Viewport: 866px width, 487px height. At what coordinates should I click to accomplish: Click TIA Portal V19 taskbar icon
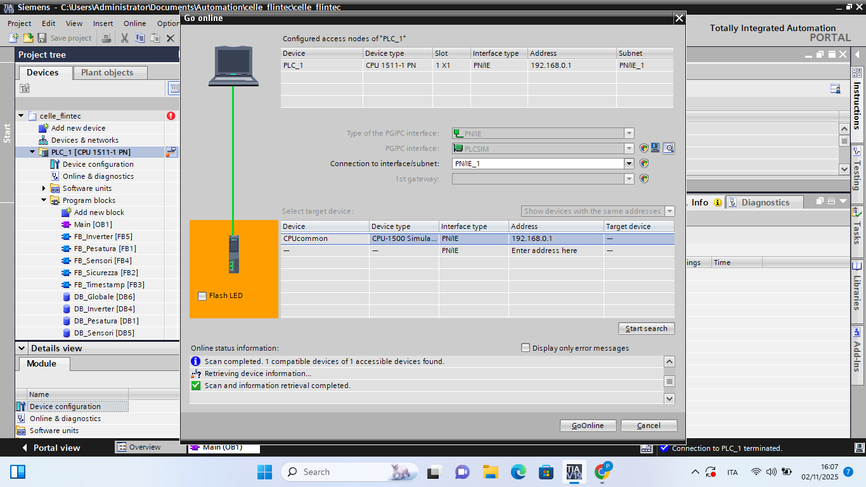(x=574, y=472)
